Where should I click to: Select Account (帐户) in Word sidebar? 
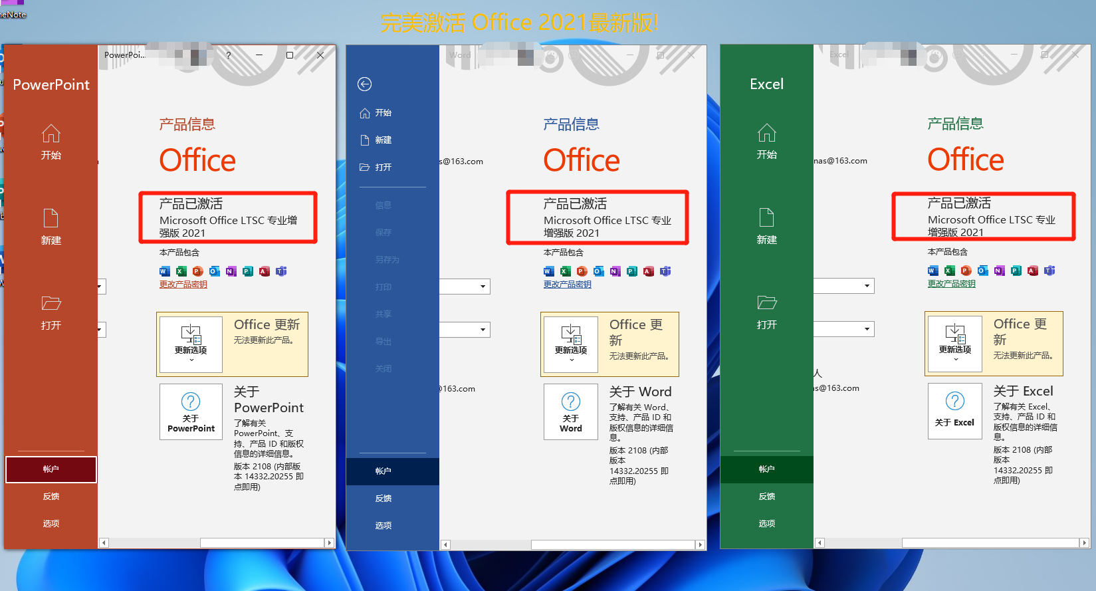click(392, 471)
